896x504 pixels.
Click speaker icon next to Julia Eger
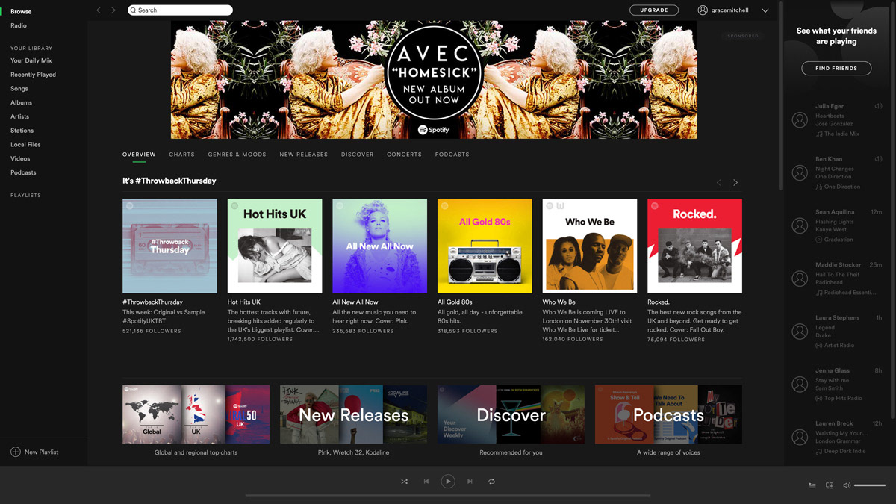pos(878,106)
